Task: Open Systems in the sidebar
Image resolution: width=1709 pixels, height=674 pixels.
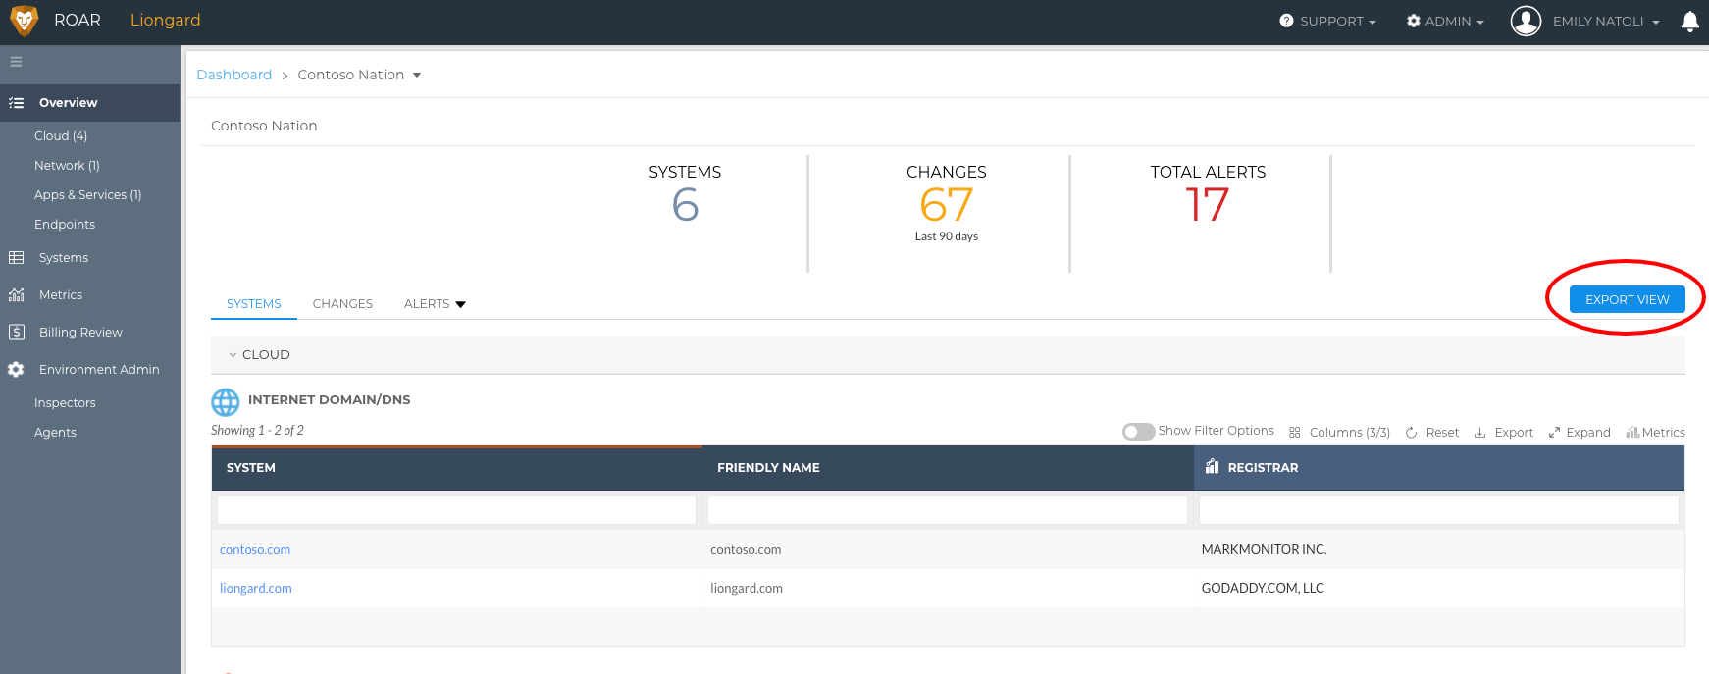Action: point(64,258)
